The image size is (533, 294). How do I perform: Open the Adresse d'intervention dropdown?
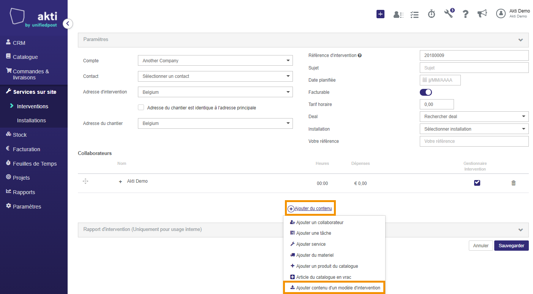[215, 92]
